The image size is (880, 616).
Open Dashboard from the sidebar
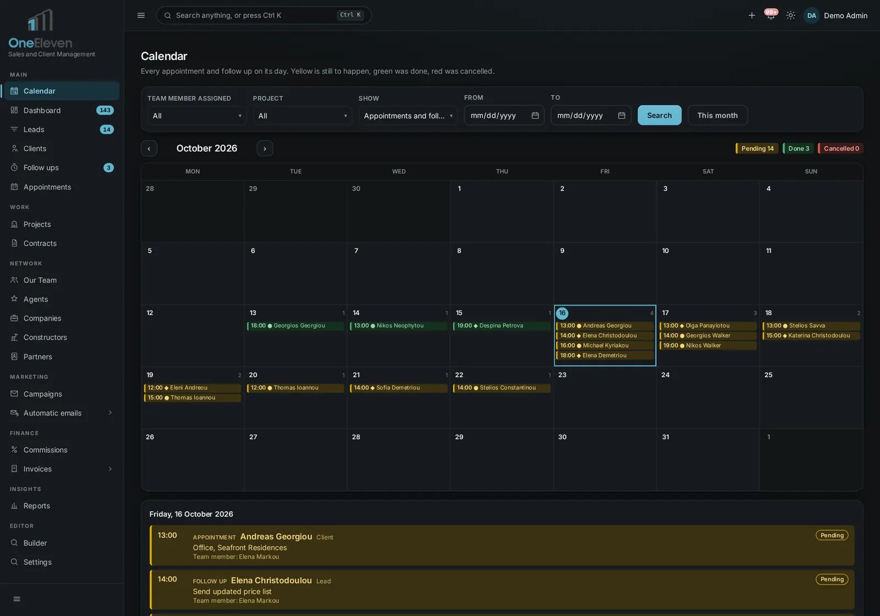[62, 110]
